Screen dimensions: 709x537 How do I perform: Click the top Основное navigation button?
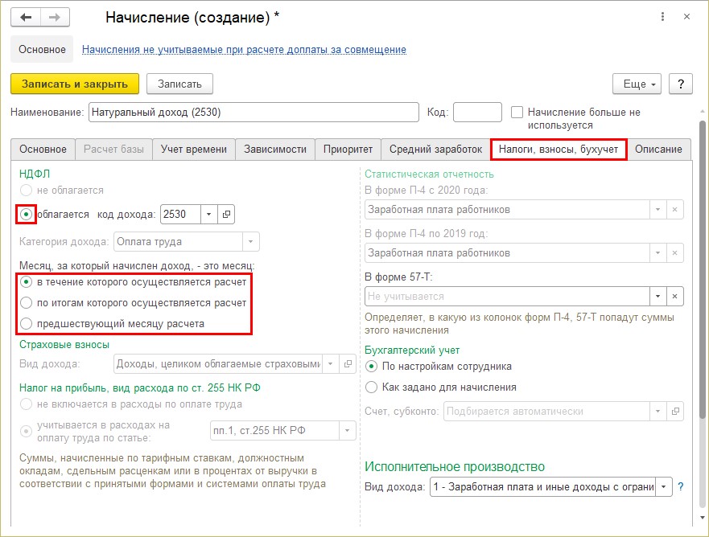(x=42, y=49)
